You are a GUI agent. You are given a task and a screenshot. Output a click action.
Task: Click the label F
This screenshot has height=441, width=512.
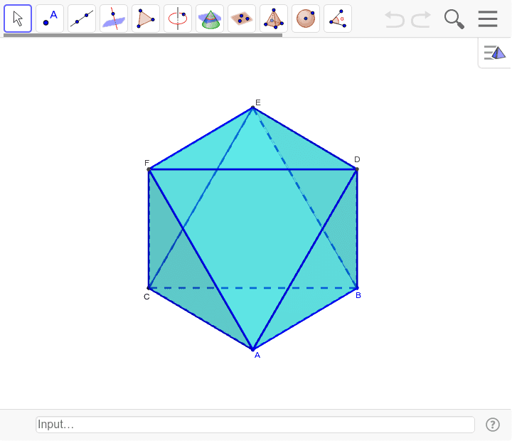click(x=147, y=163)
